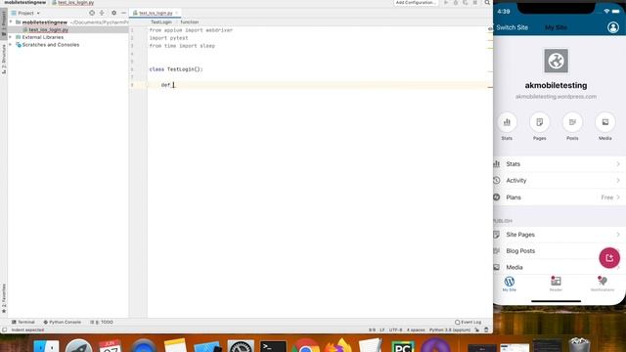
Task: Select the test_ios_login.py editor tab
Action: pyautogui.click(x=156, y=13)
